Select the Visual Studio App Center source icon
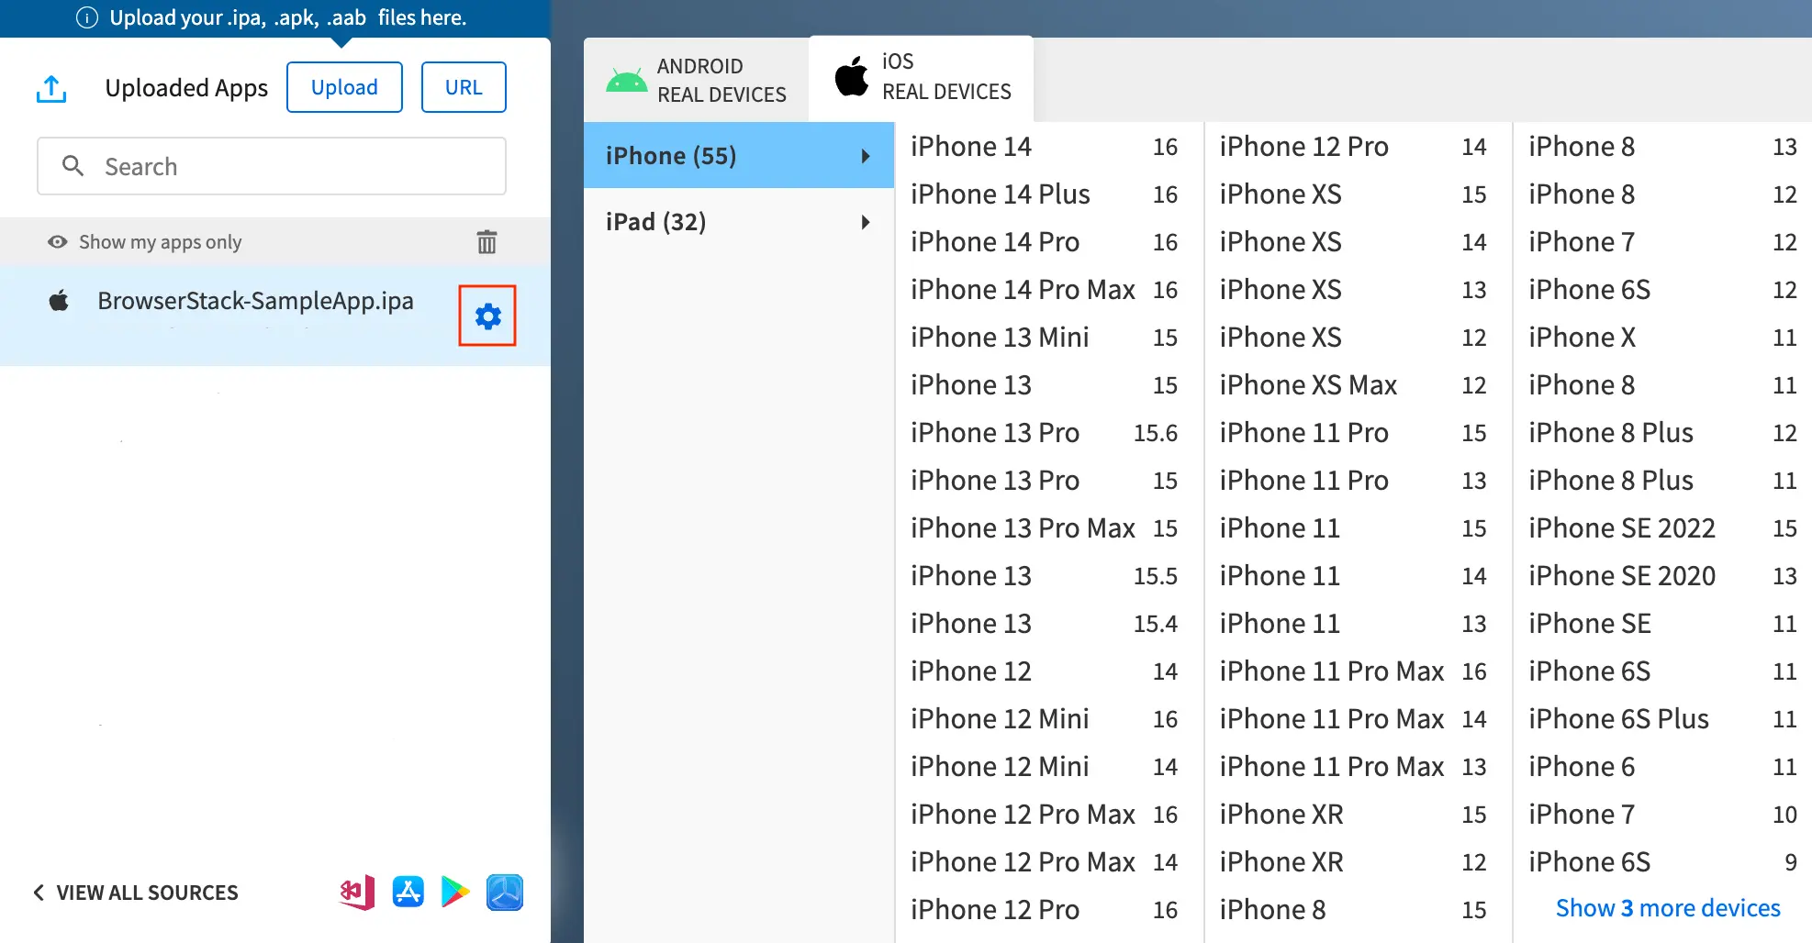 pos(357,892)
